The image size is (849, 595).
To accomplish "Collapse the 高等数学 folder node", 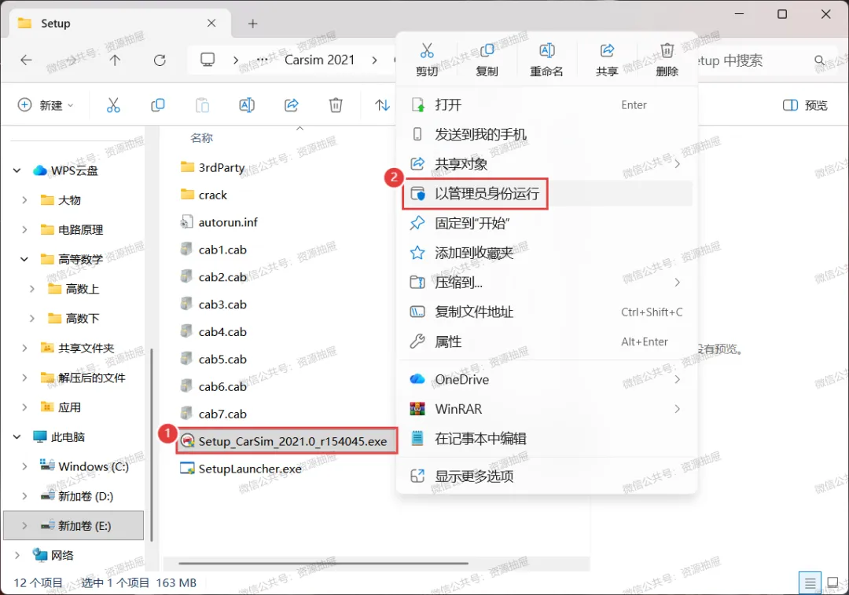I will (24, 259).
